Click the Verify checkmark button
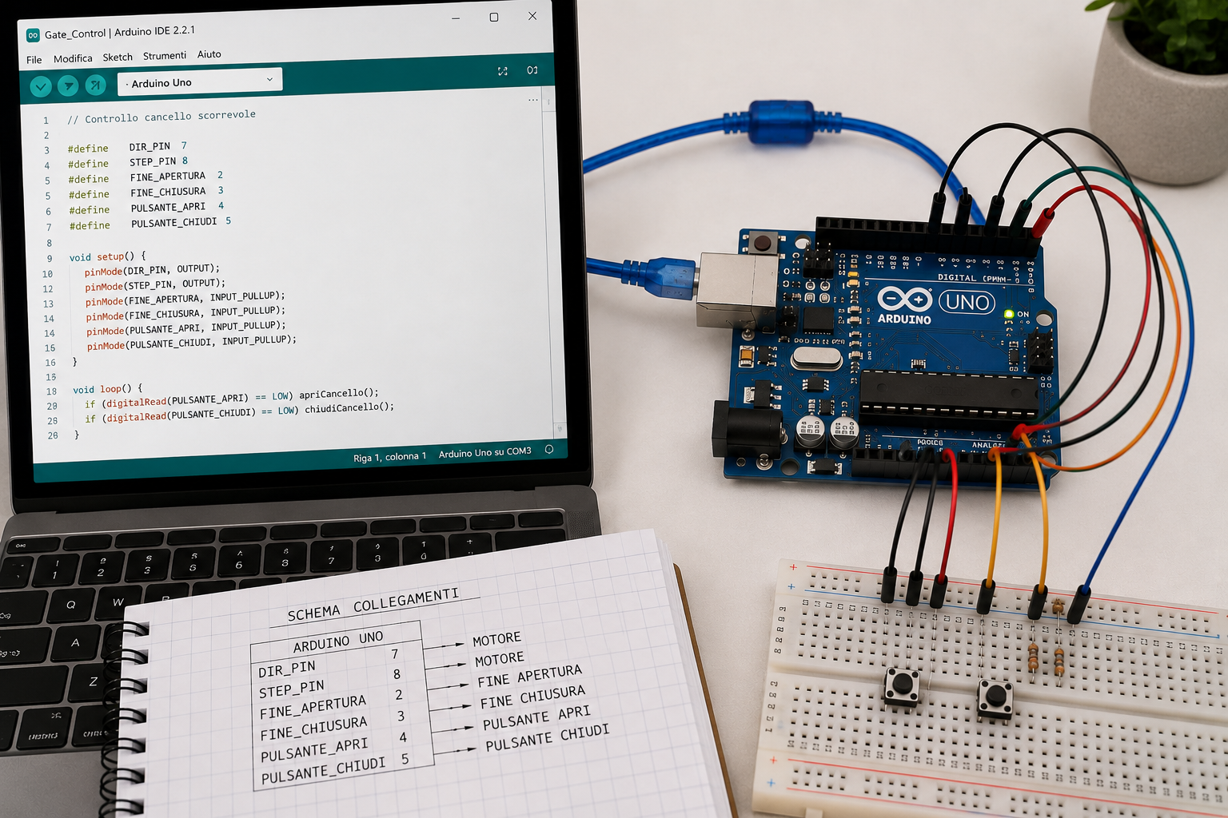 click(41, 86)
